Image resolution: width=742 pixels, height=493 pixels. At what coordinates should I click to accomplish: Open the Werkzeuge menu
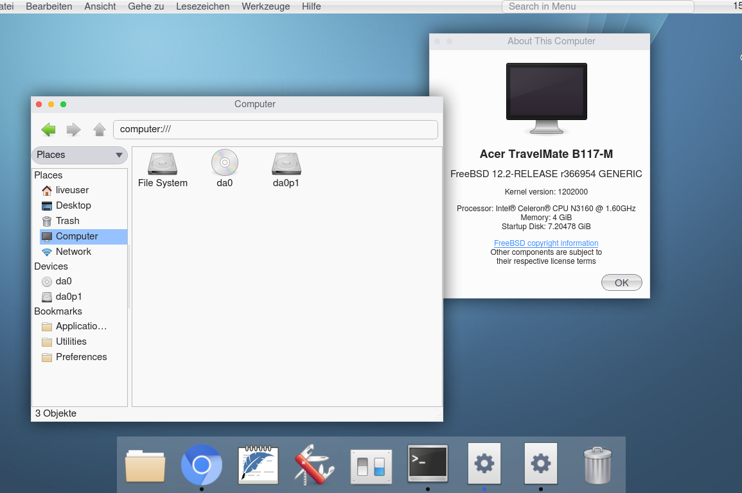click(x=266, y=6)
